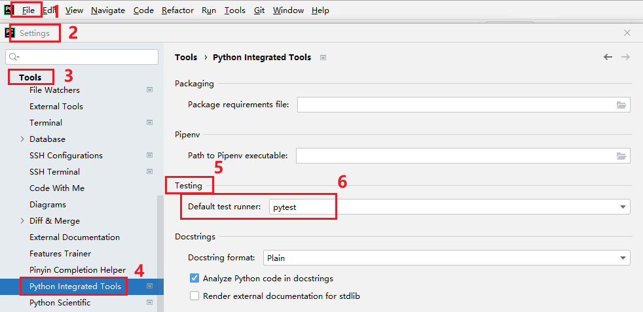Open the Refactor menu

177,10
